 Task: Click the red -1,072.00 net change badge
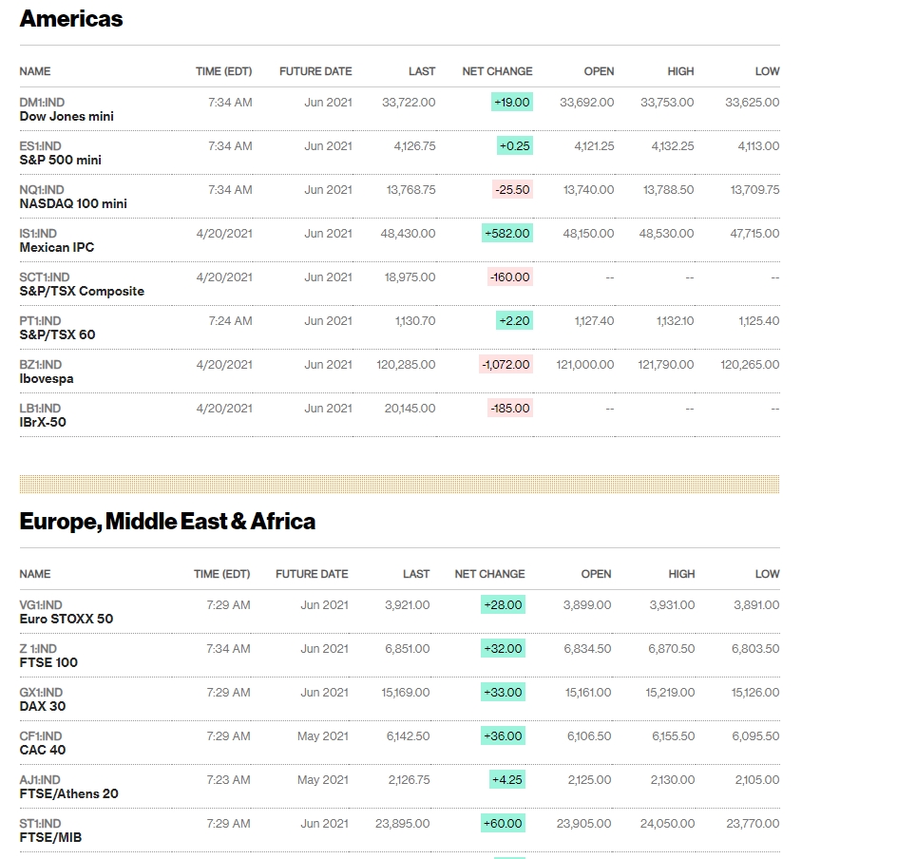[x=506, y=364]
